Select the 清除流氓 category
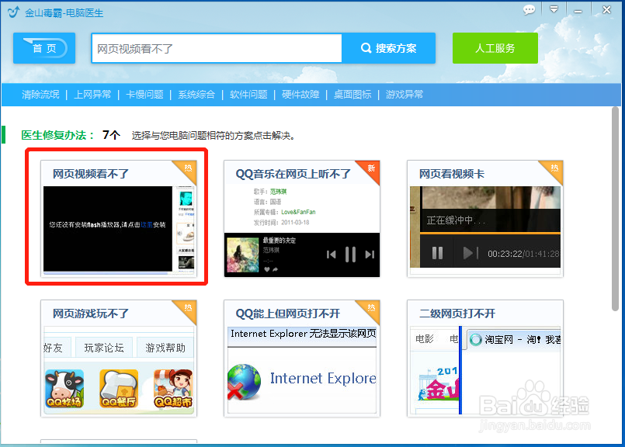 coord(40,95)
